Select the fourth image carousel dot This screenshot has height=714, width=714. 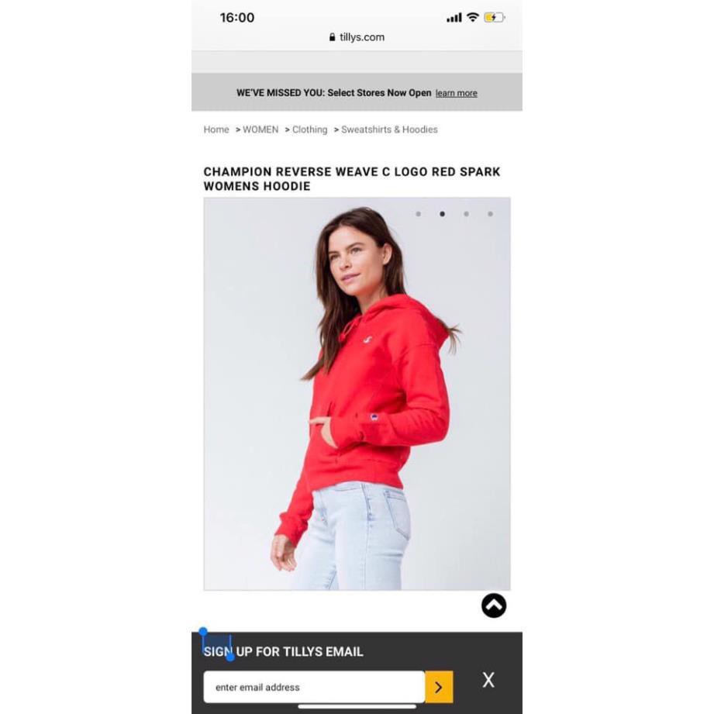(x=491, y=214)
